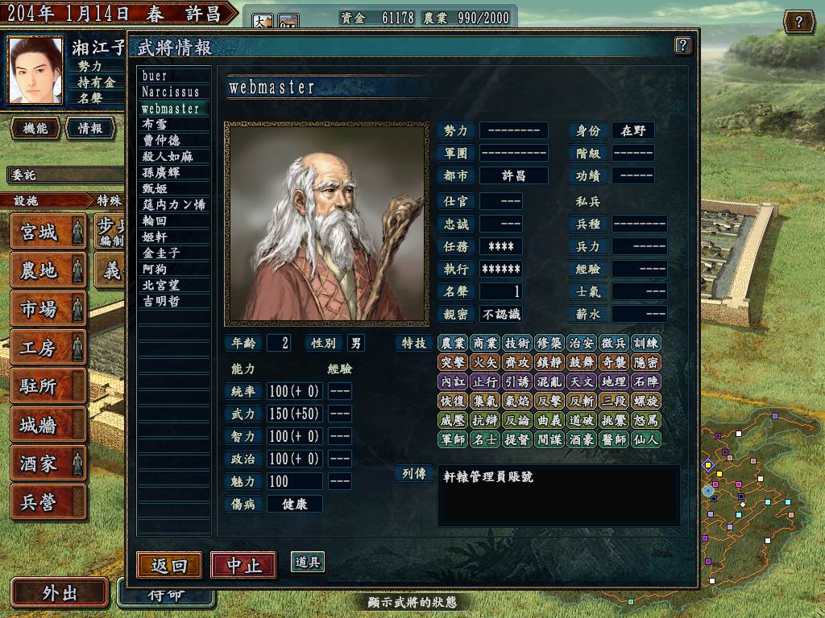Select Narcissus in the officer list
This screenshot has width=825, height=618.
(x=174, y=92)
